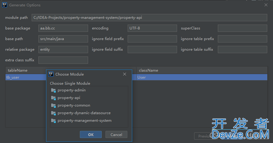The width and height of the screenshot is (273, 143).
Task: Edit the encoding UTF-8 field
Action: [152, 28]
